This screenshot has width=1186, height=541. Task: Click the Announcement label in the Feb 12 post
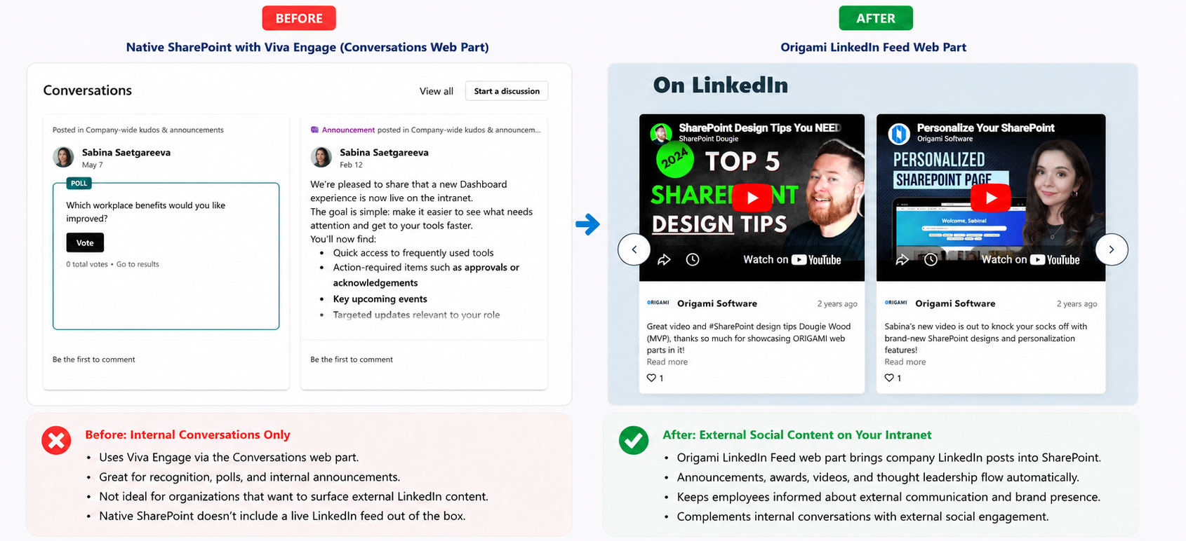(348, 130)
